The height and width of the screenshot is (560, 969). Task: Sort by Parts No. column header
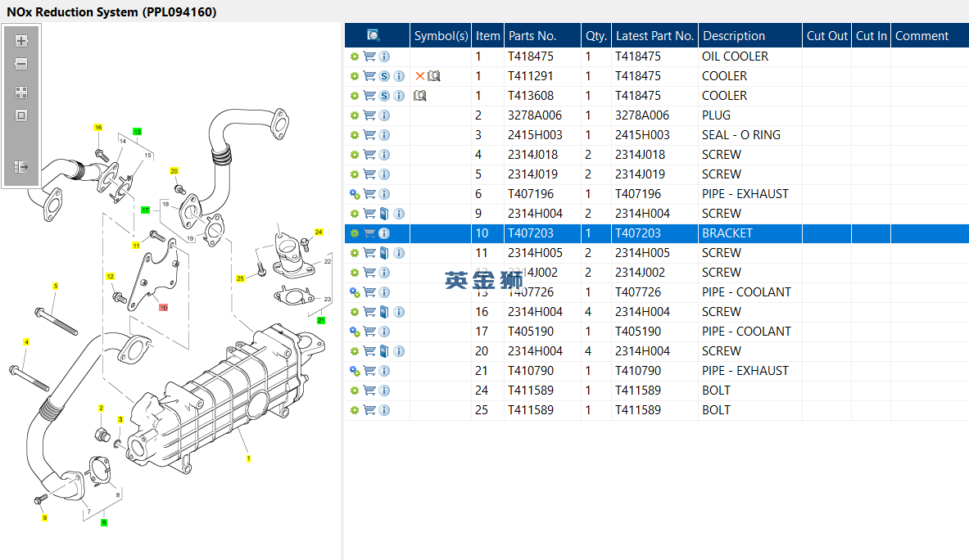click(x=542, y=36)
